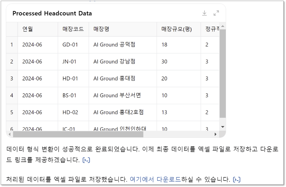Screen dimensions: 286x187
Task: Select row number 3 in table
Action: point(12,78)
